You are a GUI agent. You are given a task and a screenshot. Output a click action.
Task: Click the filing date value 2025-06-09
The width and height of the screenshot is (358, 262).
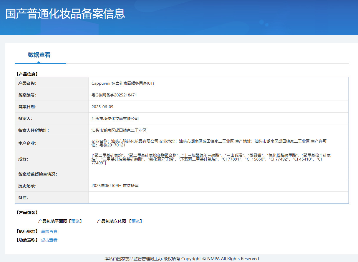[x=102, y=107]
